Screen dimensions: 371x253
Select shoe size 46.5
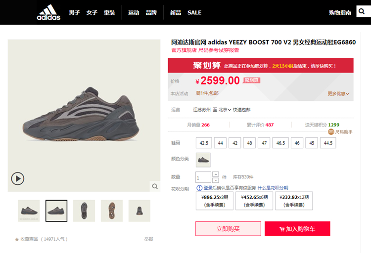(280, 143)
